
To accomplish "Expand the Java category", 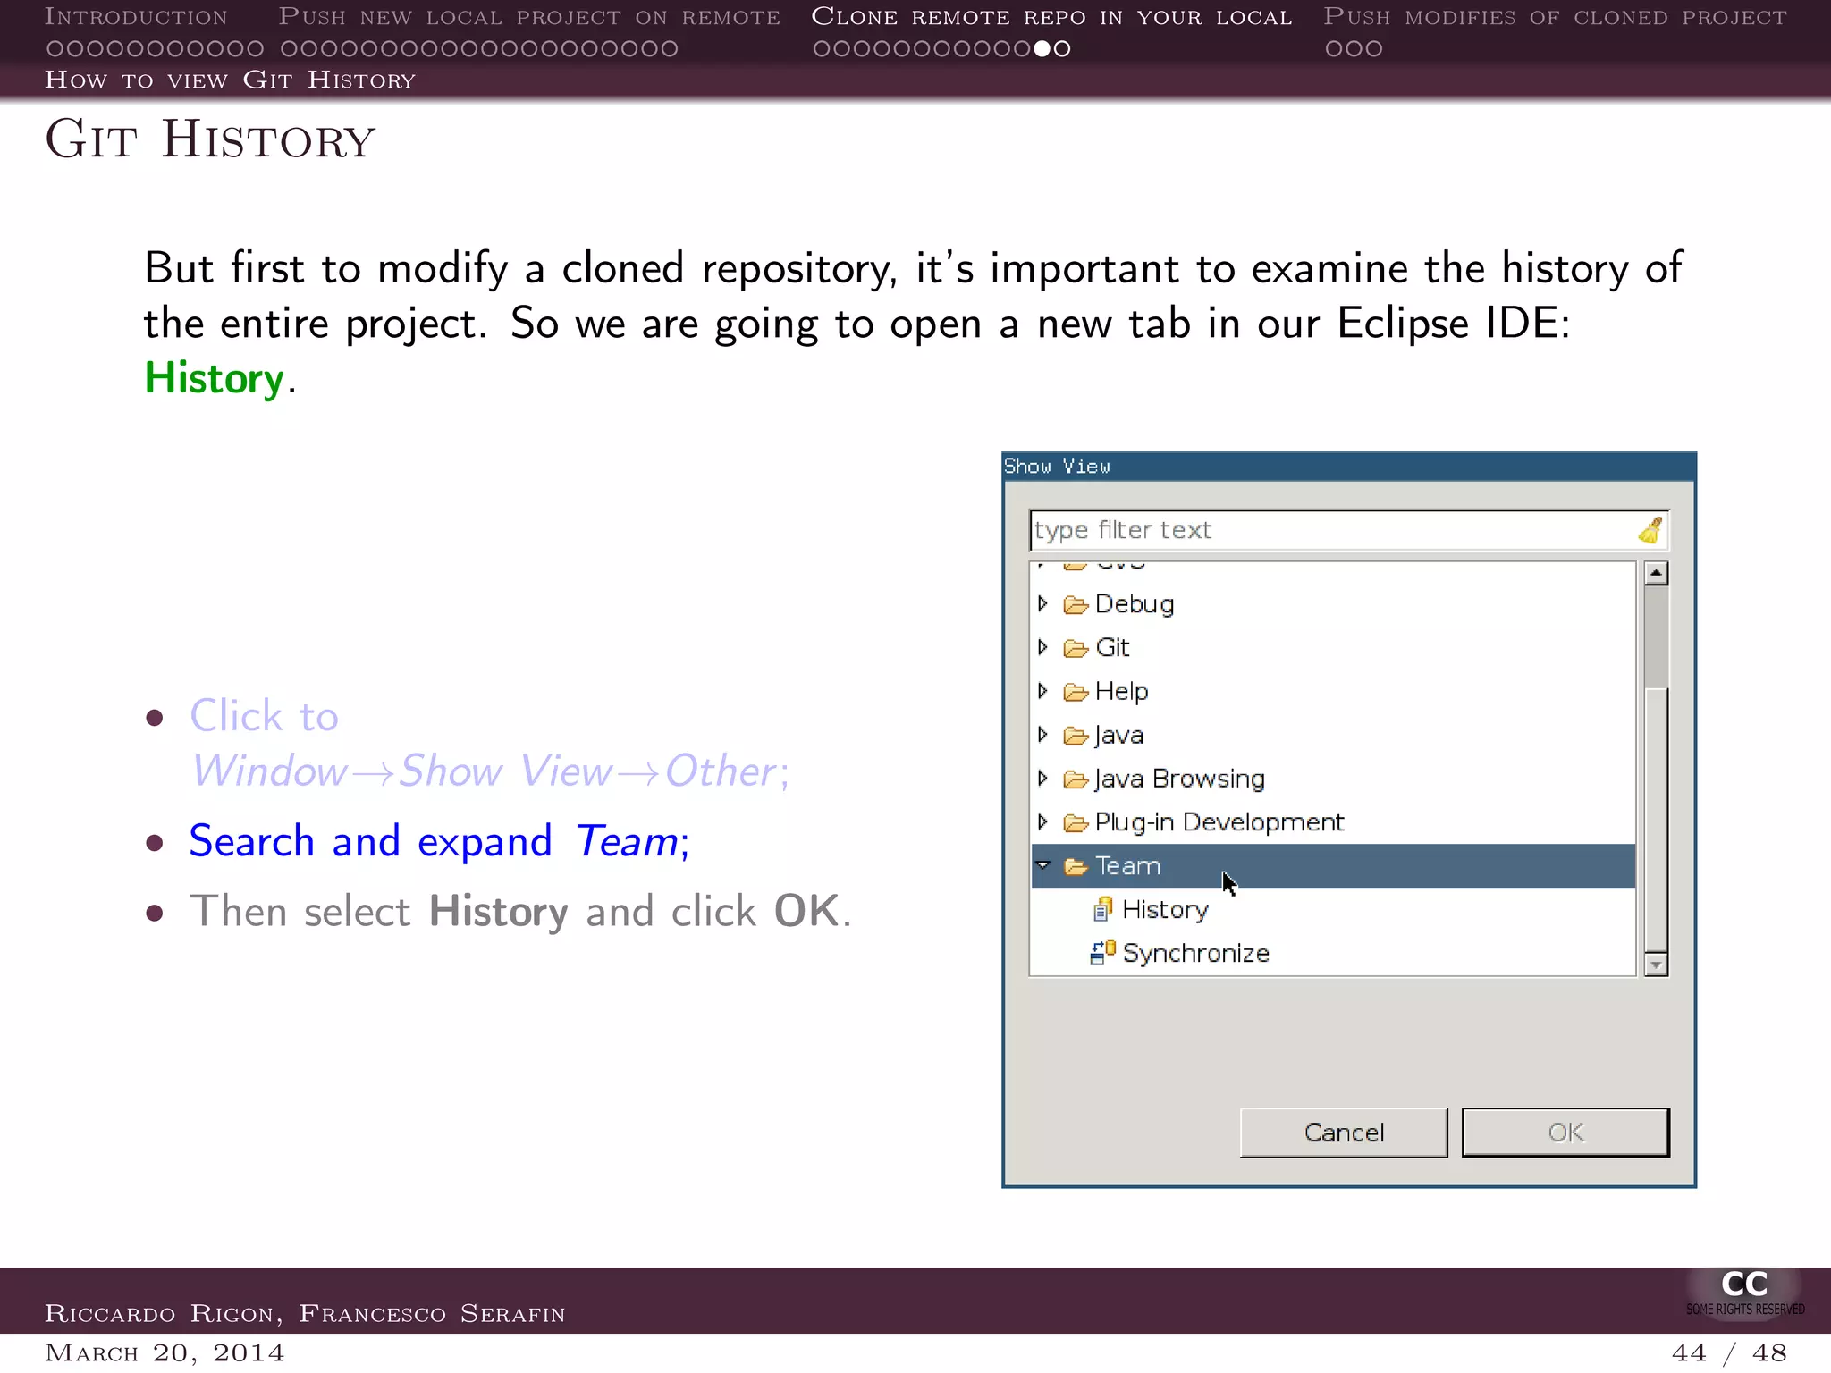I will [x=1042, y=735].
